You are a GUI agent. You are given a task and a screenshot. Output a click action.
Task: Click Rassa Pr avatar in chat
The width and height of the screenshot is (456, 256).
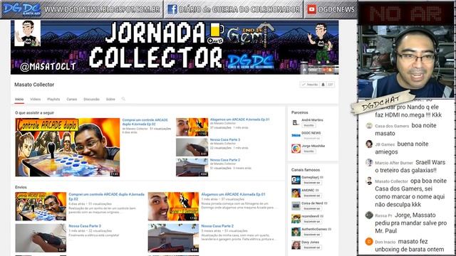[369, 215]
